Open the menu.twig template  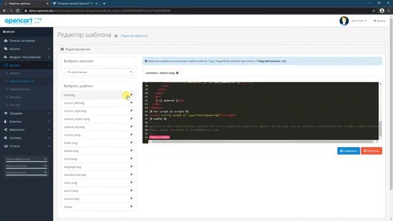(x=98, y=183)
